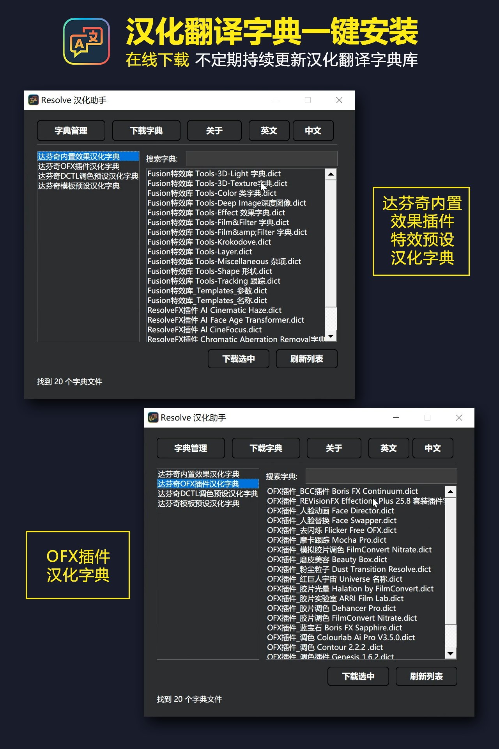Open 字典管理 in the upper window
This screenshot has width=499, height=749.
coord(71,130)
